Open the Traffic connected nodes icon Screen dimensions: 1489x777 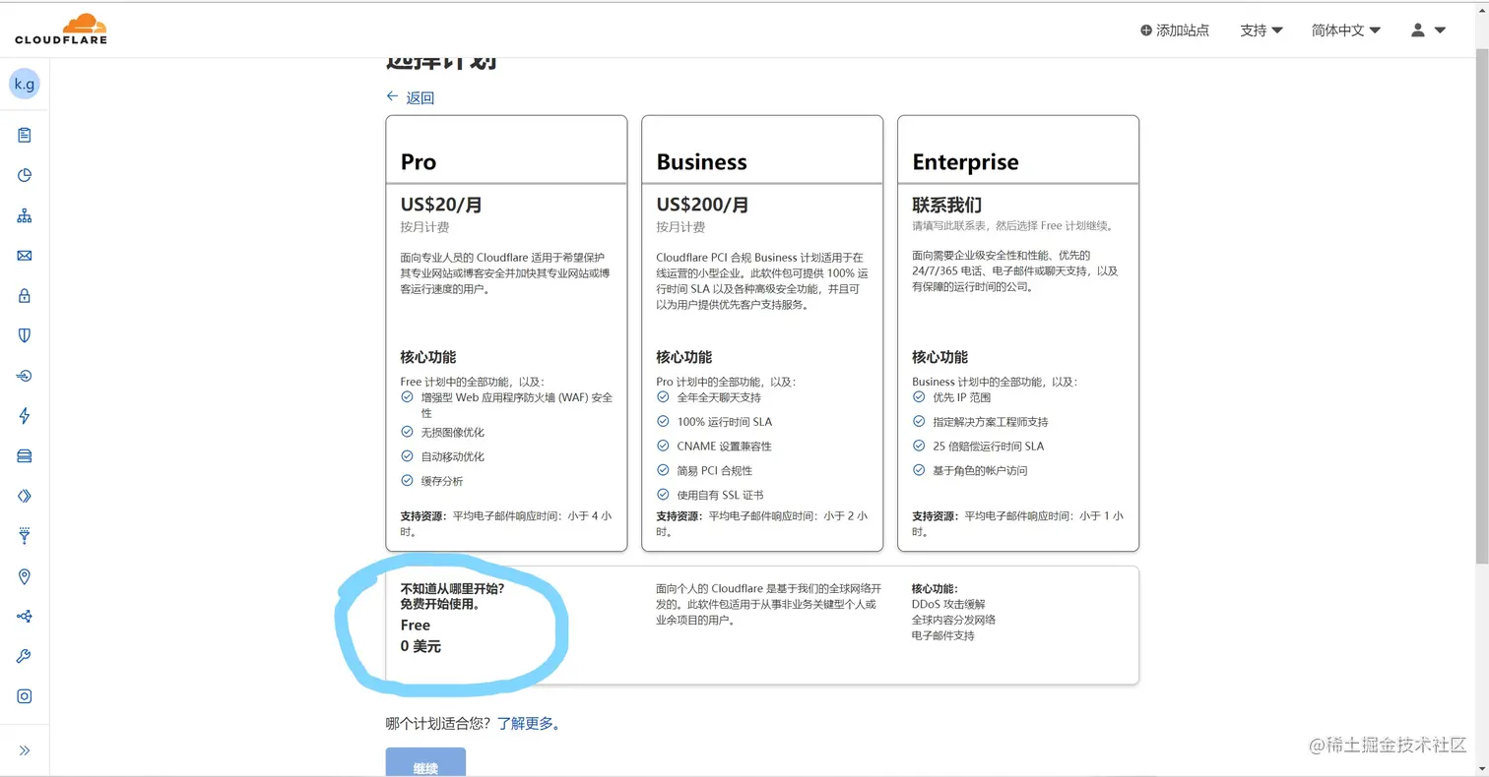coord(25,617)
